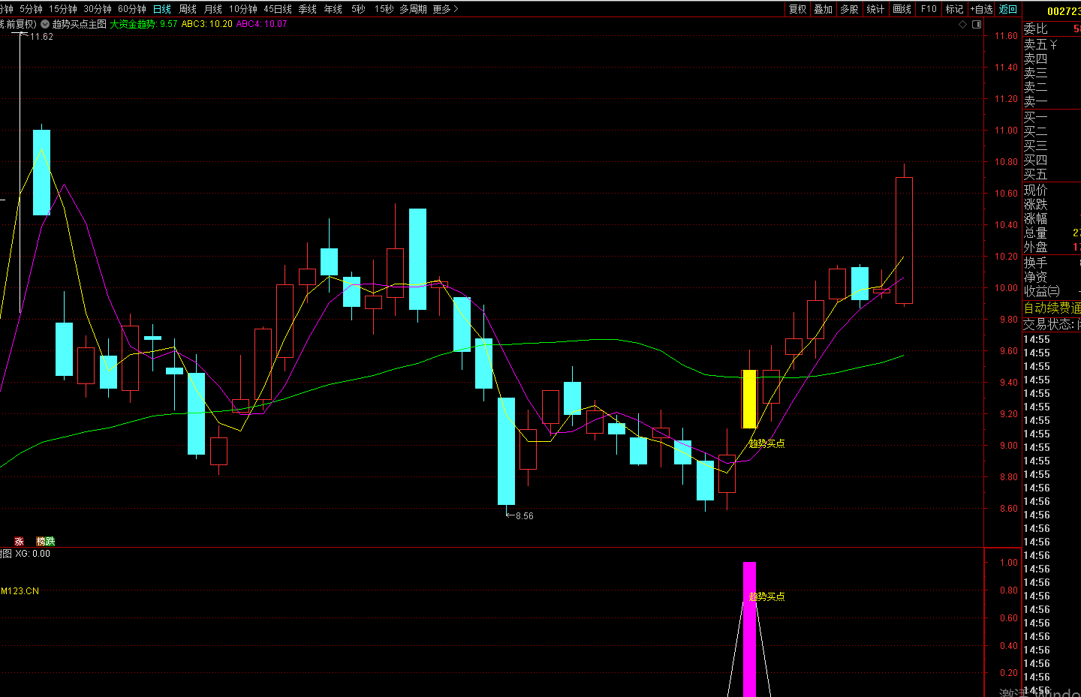Click the red 涨 marker icon
The width and height of the screenshot is (1081, 697).
point(19,541)
